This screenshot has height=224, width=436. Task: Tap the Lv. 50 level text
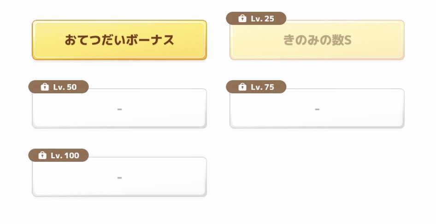pyautogui.click(x=65, y=87)
